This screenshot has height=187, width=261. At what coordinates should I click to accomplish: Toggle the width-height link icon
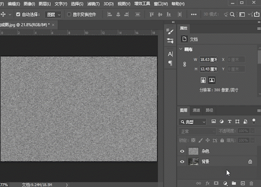(x=184, y=64)
